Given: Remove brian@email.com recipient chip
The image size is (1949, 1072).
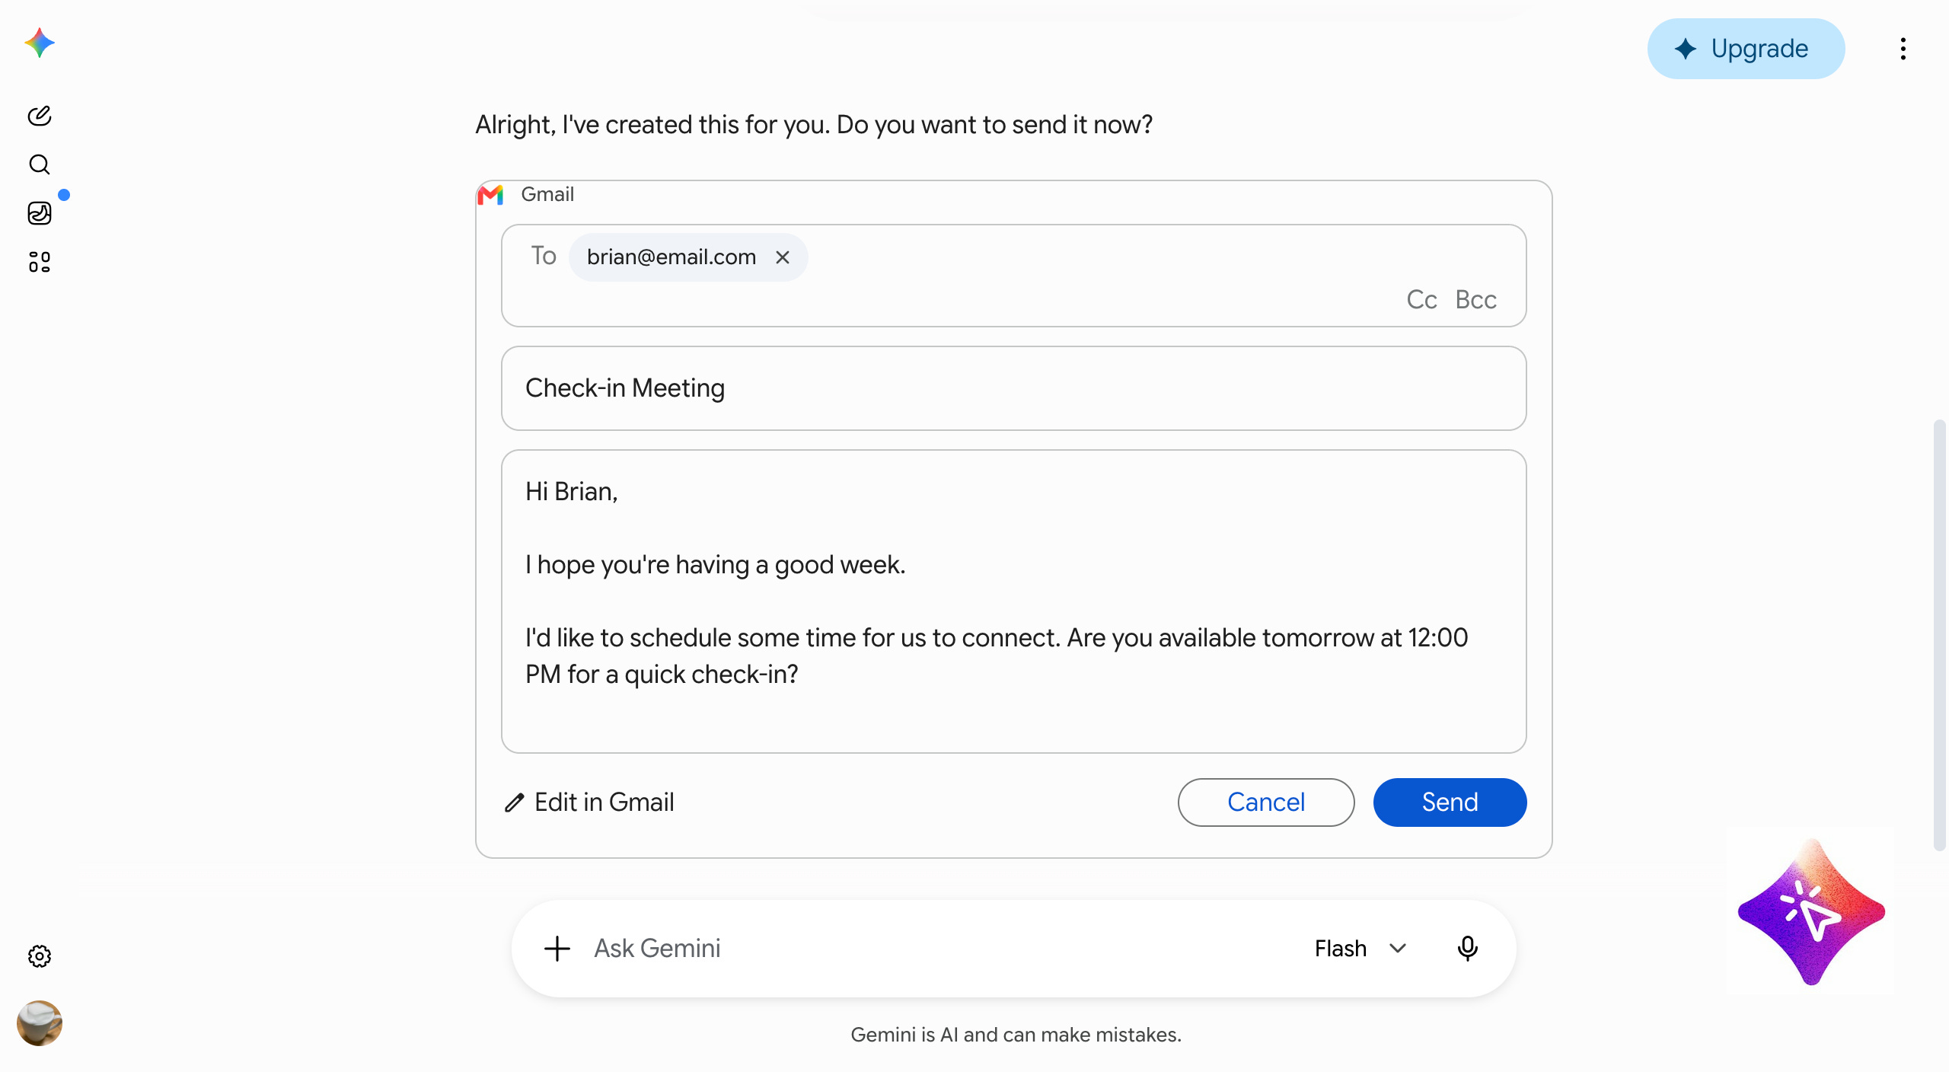Looking at the screenshot, I should pyautogui.click(x=783, y=257).
